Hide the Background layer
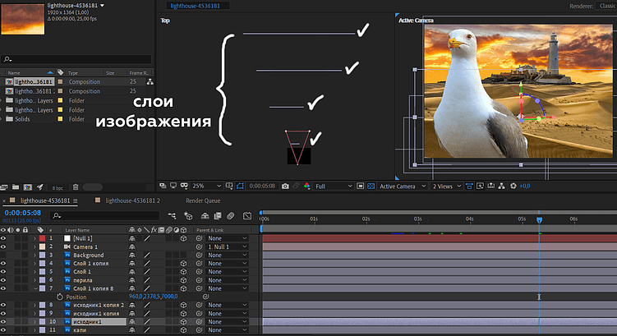 tap(3, 255)
